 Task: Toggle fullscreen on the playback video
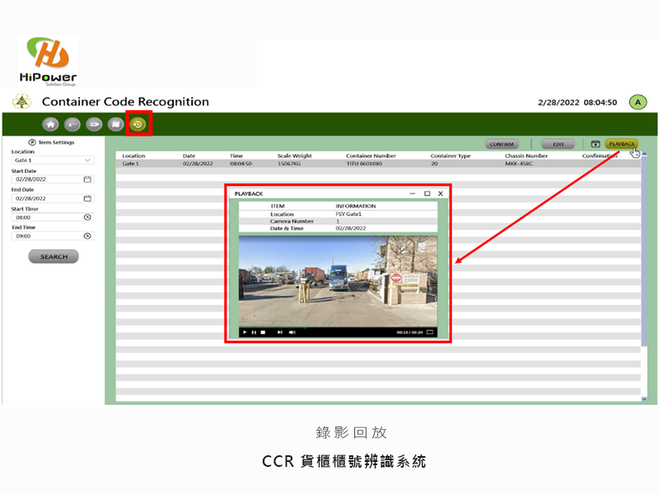429,332
